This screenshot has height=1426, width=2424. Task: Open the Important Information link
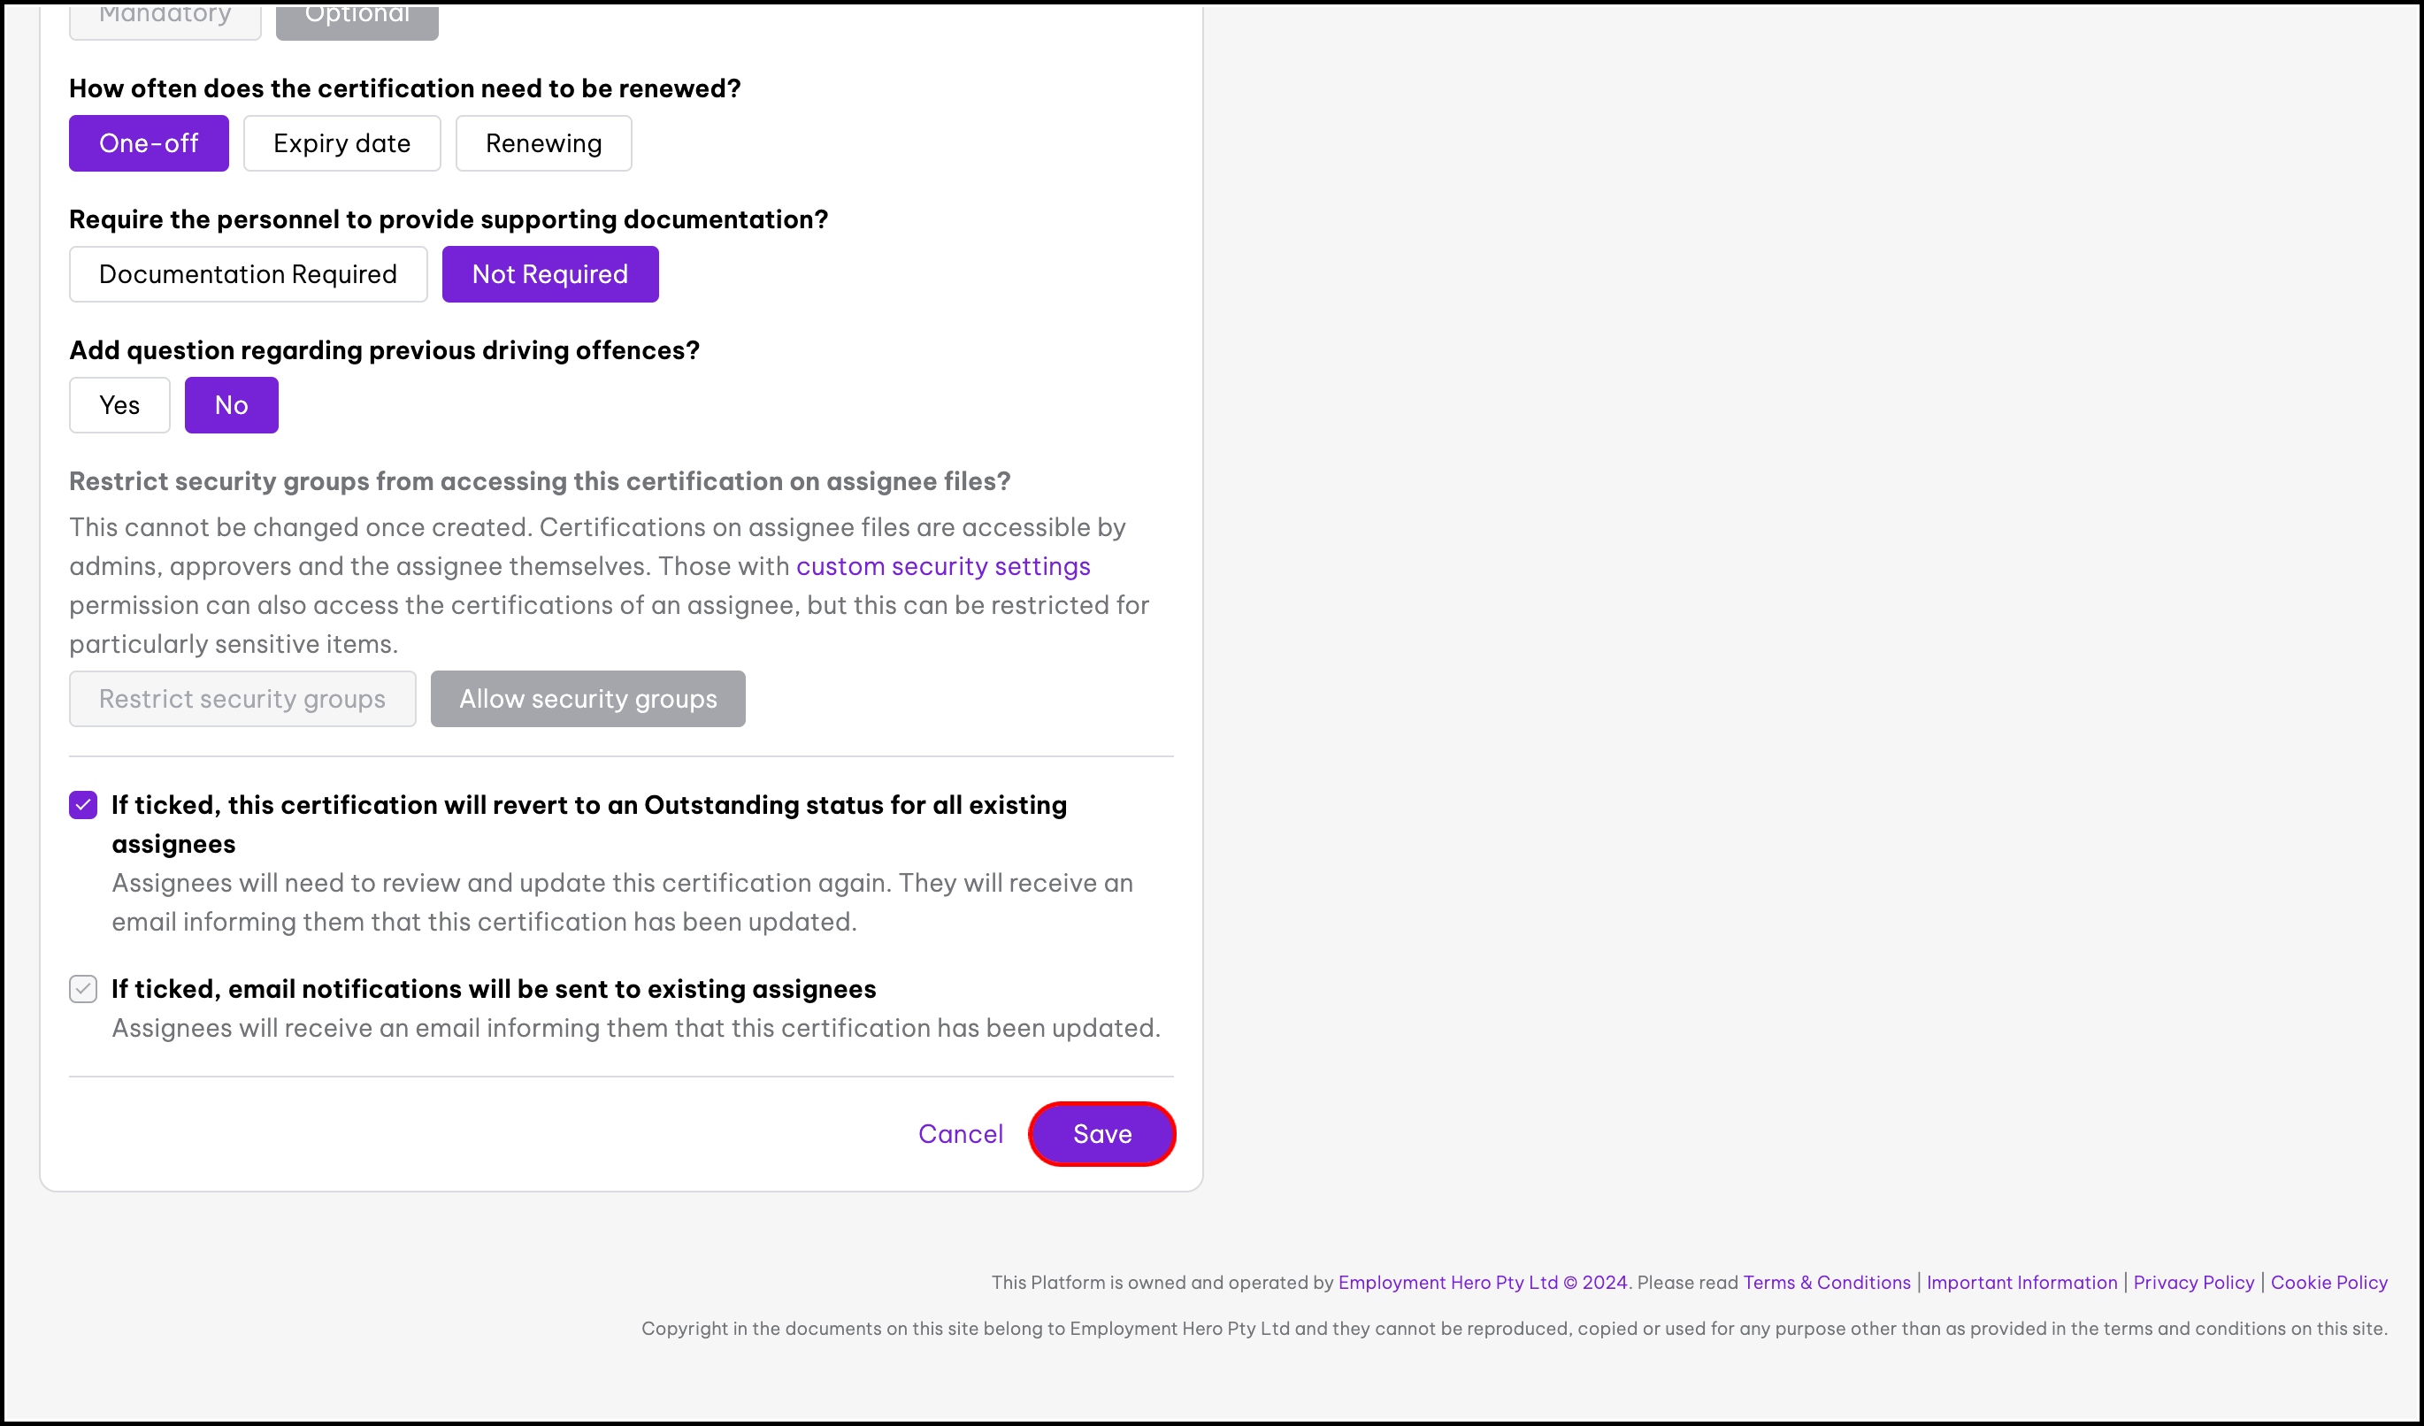[2022, 1283]
